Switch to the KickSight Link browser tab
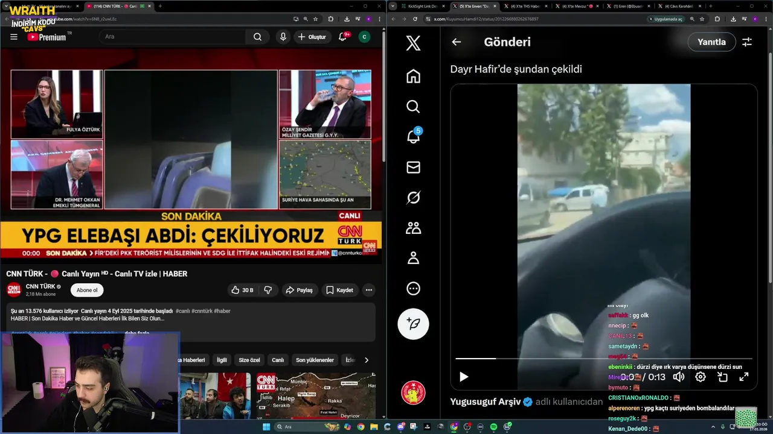This screenshot has width=773, height=434. [x=423, y=6]
